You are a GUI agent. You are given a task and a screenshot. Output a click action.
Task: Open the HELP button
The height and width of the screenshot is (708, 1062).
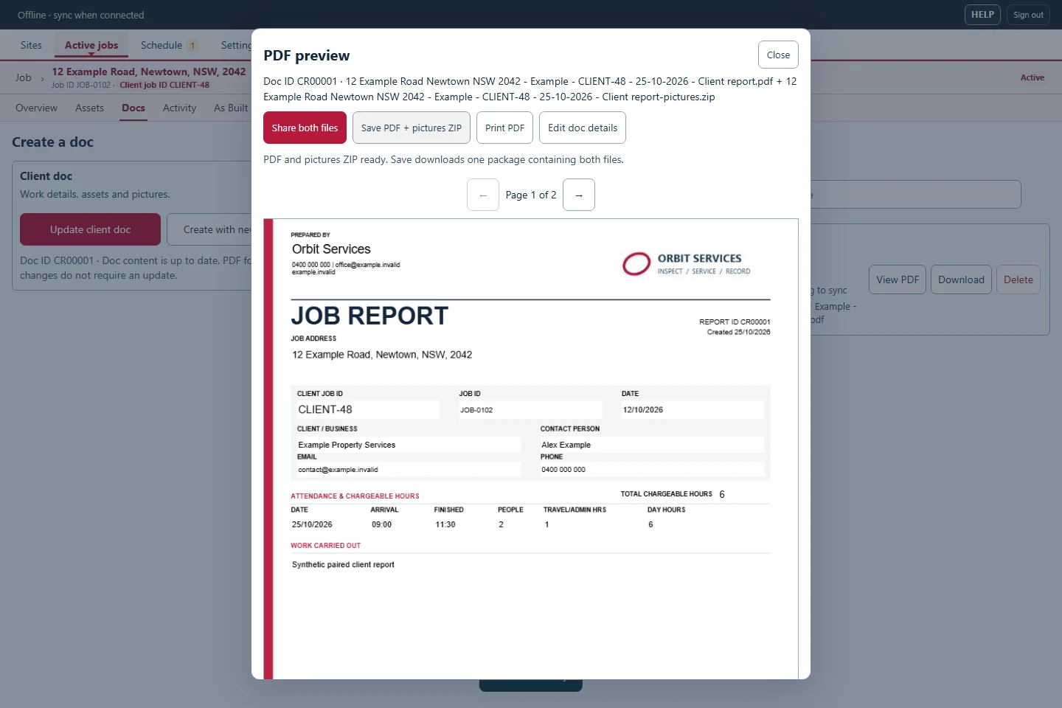tap(982, 15)
